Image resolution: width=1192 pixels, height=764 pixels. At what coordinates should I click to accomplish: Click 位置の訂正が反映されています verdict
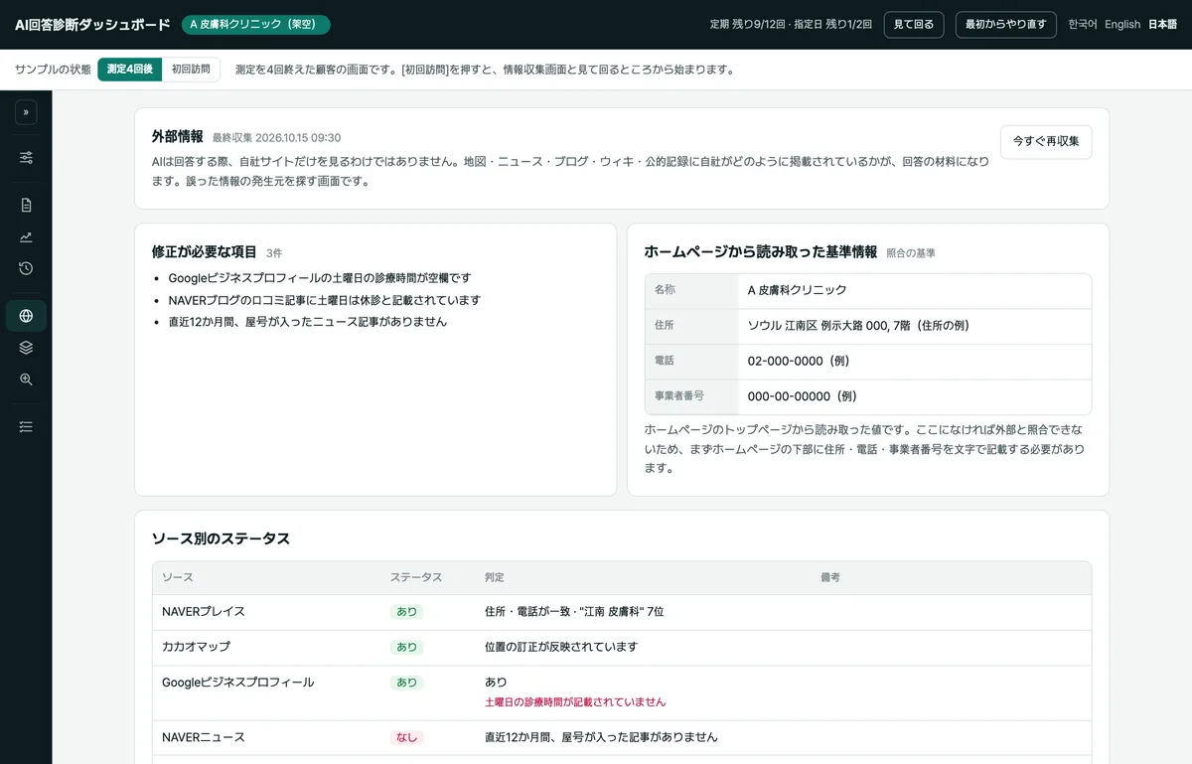[x=561, y=647]
